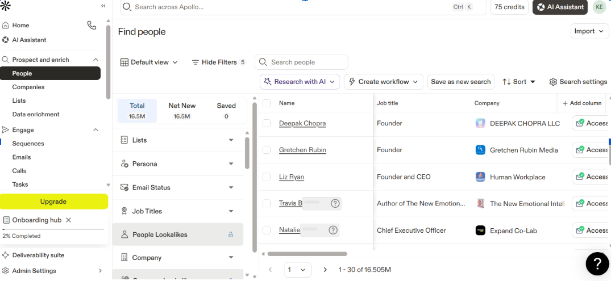Click the 75 credits button
Screen dimensions: 611x281
click(x=509, y=7)
